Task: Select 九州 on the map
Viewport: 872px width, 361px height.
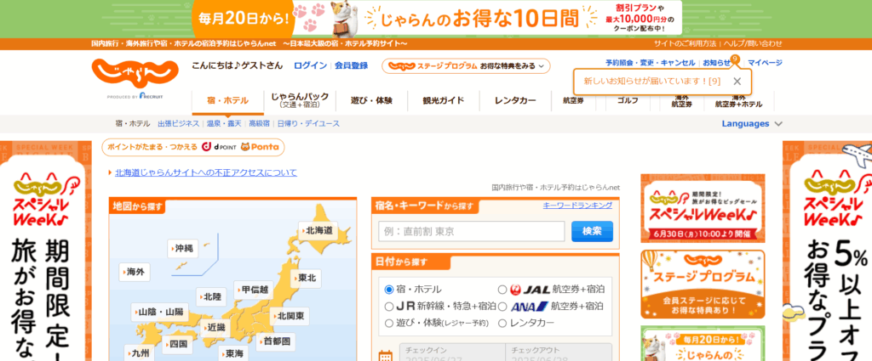Action: (137, 353)
